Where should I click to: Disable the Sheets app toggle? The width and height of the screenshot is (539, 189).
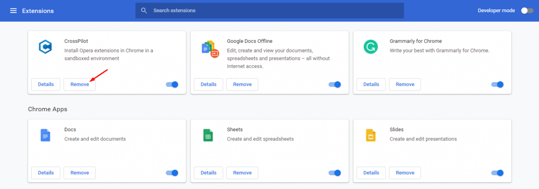pos(334,173)
